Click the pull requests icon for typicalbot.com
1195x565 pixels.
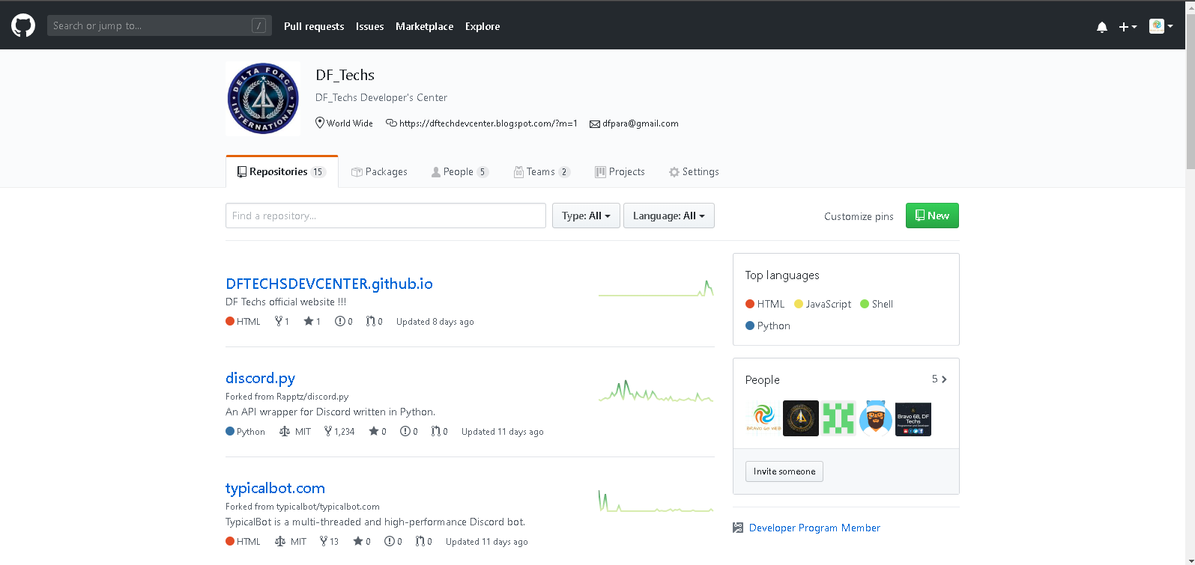point(420,541)
